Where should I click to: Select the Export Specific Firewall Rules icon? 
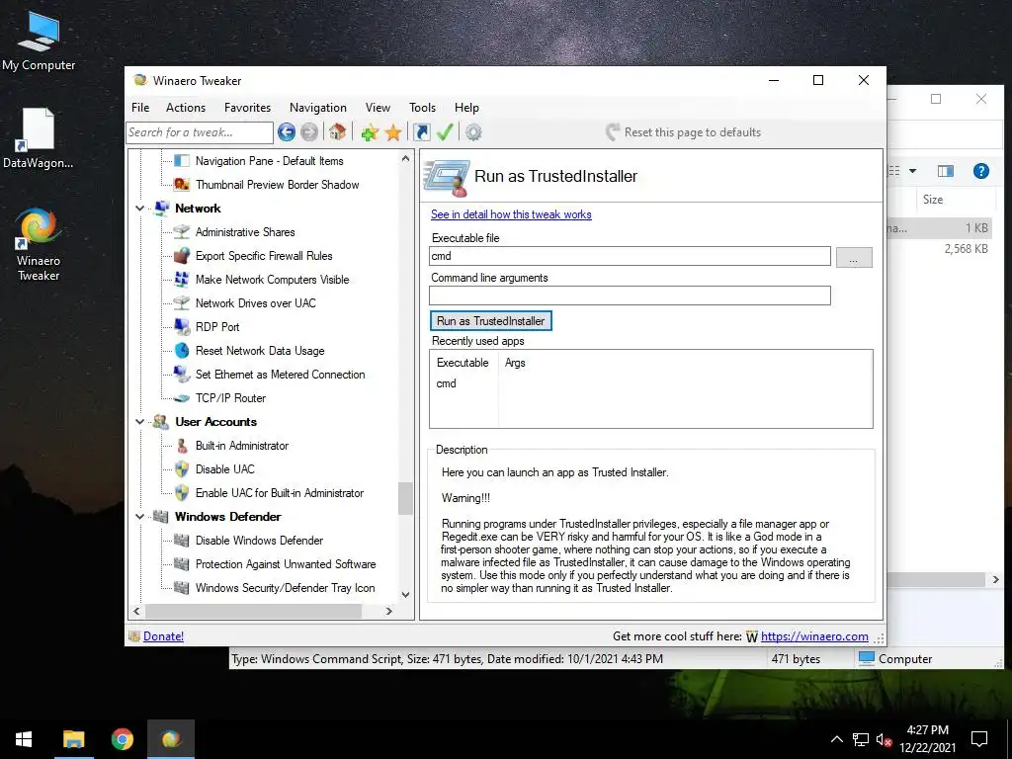182,256
